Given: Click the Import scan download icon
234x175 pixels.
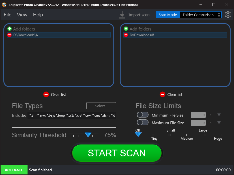Looking at the screenshot, I should click(122, 15).
